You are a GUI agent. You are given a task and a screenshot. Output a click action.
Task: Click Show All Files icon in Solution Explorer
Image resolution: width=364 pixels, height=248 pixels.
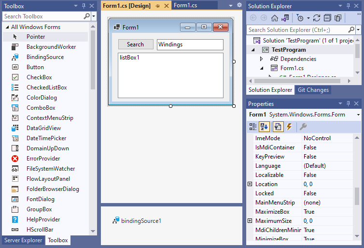pyautogui.click(x=338, y=18)
